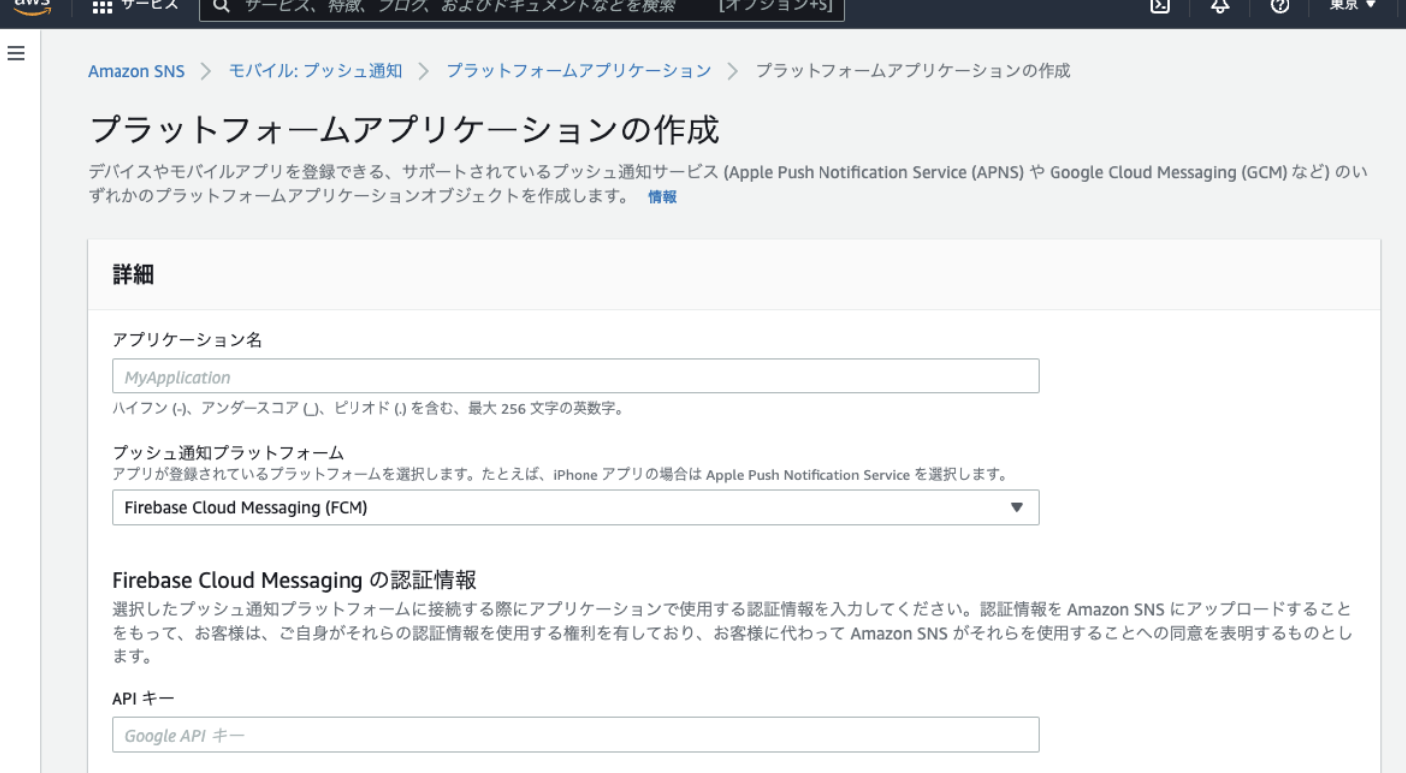This screenshot has width=1406, height=773.
Task: Click the 詳細 section header
Action: point(132,275)
